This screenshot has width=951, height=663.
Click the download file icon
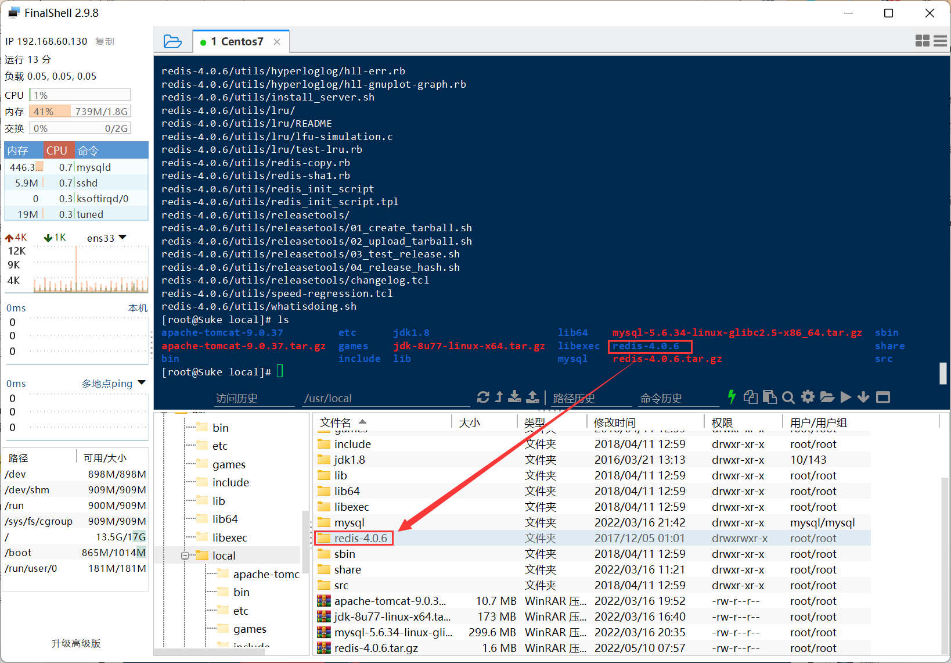click(x=514, y=397)
